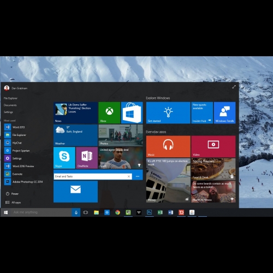Open File Explorer from taskbar
Screen dimensions: 273x273
pos(96,212)
